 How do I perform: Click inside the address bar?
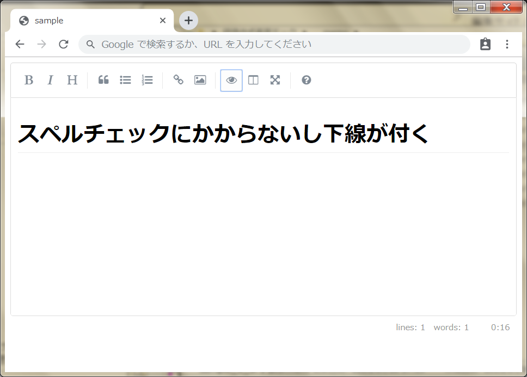[272, 44]
